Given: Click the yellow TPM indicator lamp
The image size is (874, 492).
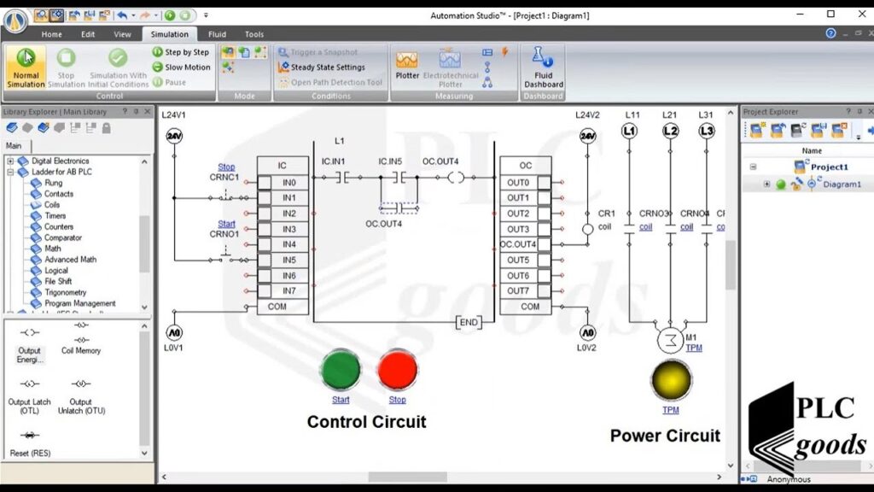Looking at the screenshot, I should (x=671, y=380).
